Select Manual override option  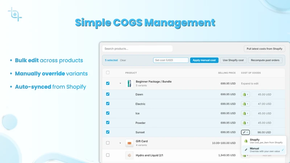264,150
